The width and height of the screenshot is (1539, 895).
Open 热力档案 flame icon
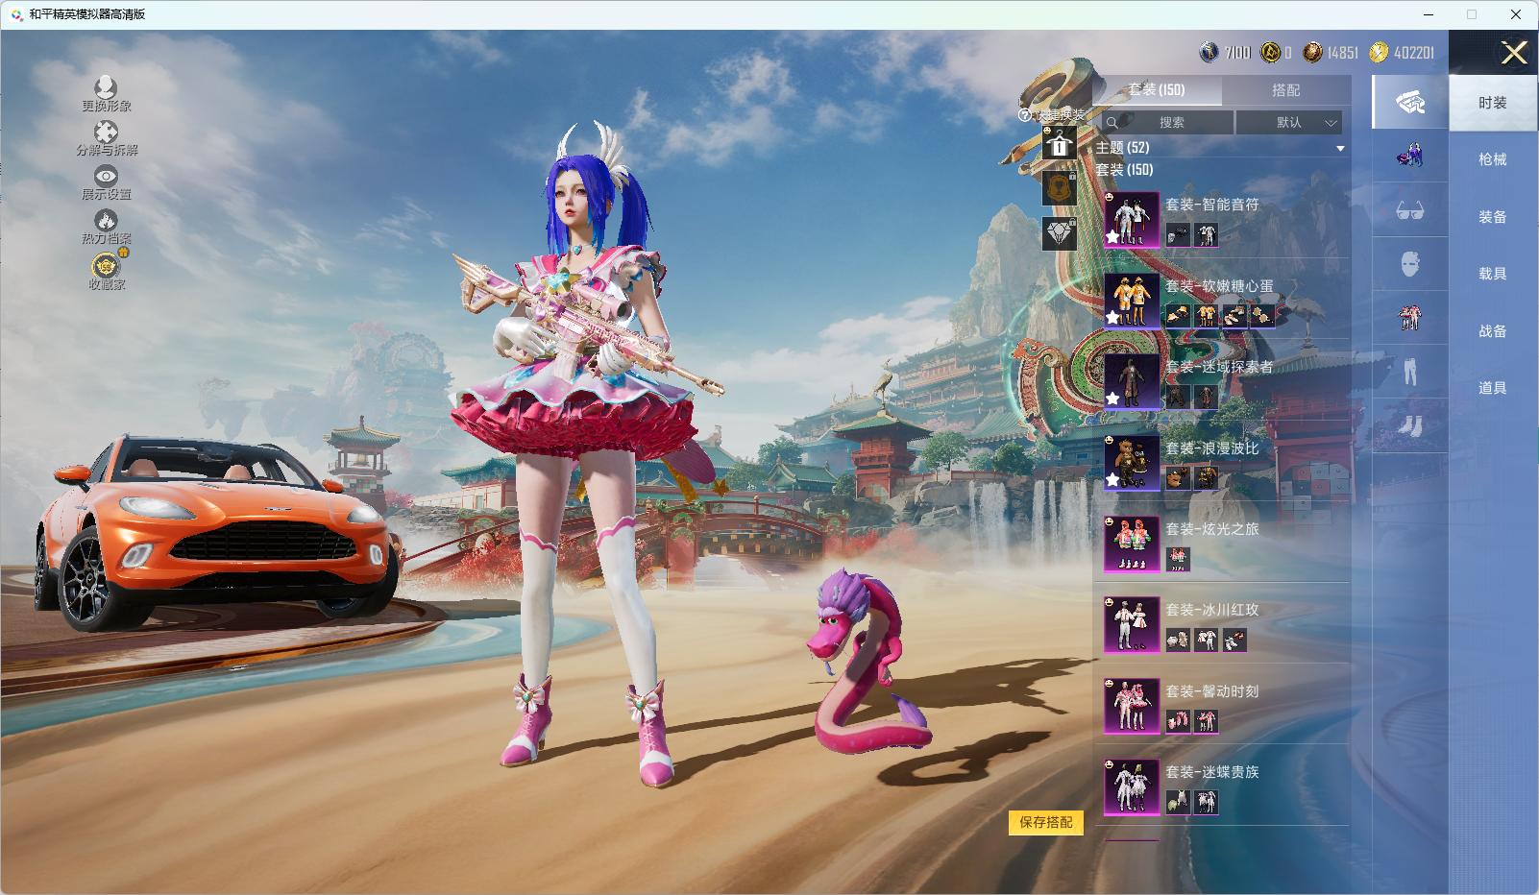pyautogui.click(x=106, y=221)
